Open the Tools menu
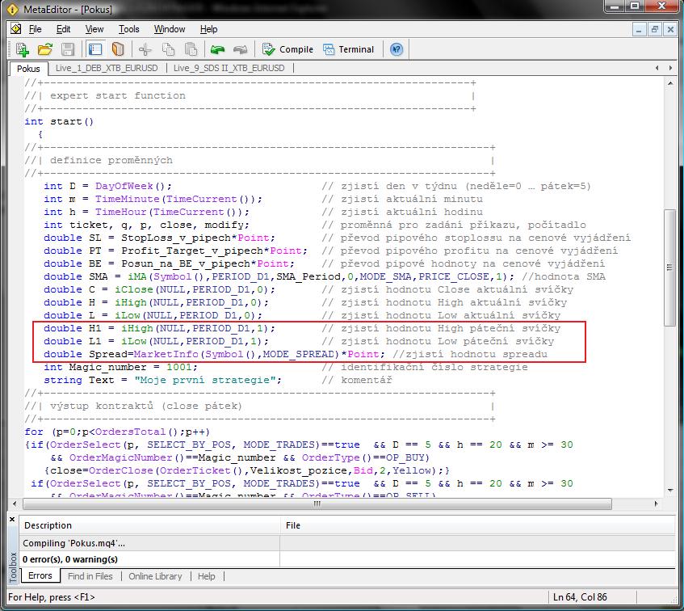 pos(128,29)
